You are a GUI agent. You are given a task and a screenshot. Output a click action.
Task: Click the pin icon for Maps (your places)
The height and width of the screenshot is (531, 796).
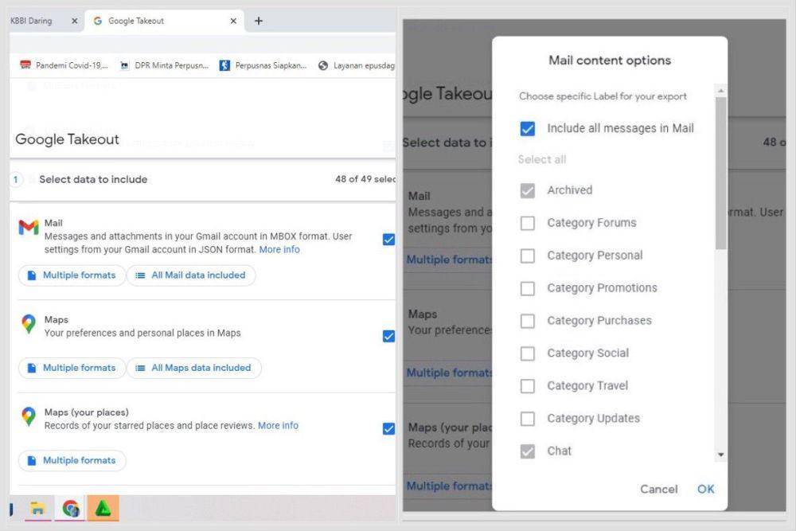pyautogui.click(x=29, y=417)
